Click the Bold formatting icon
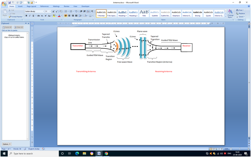 [x=26, y=16]
